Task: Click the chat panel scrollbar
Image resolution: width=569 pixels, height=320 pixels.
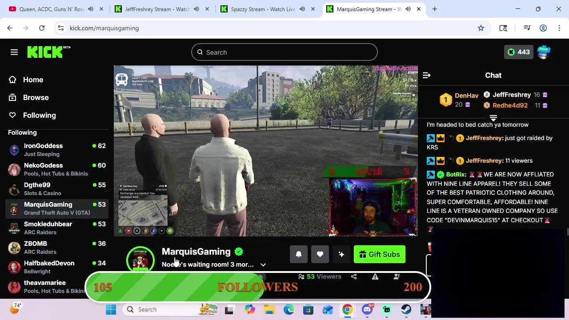Action: point(567,232)
